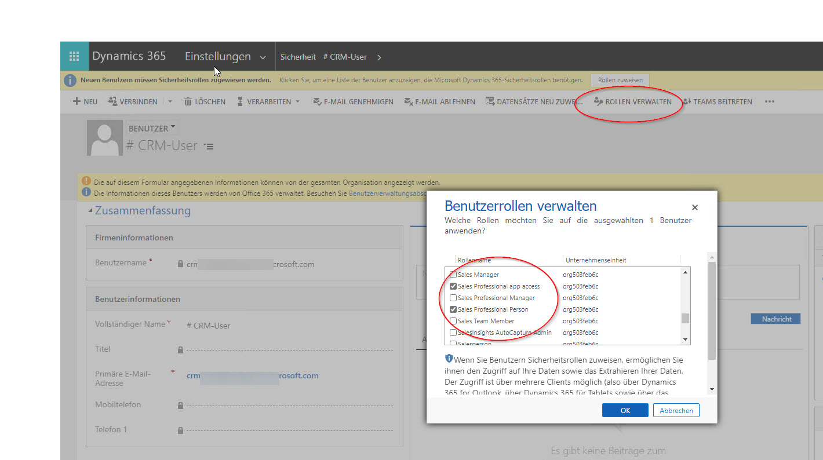Click E-MAIL GENEHMIGEN in the command bar
This screenshot has height=460, width=823.
353,101
